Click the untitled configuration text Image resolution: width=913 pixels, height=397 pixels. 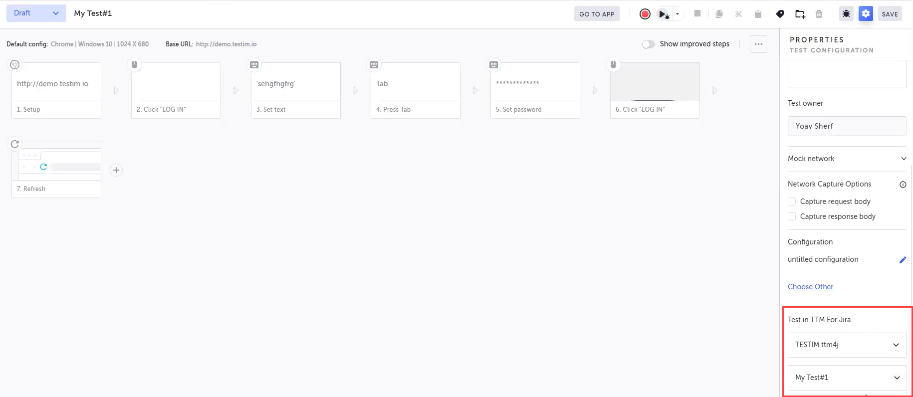[x=823, y=259]
